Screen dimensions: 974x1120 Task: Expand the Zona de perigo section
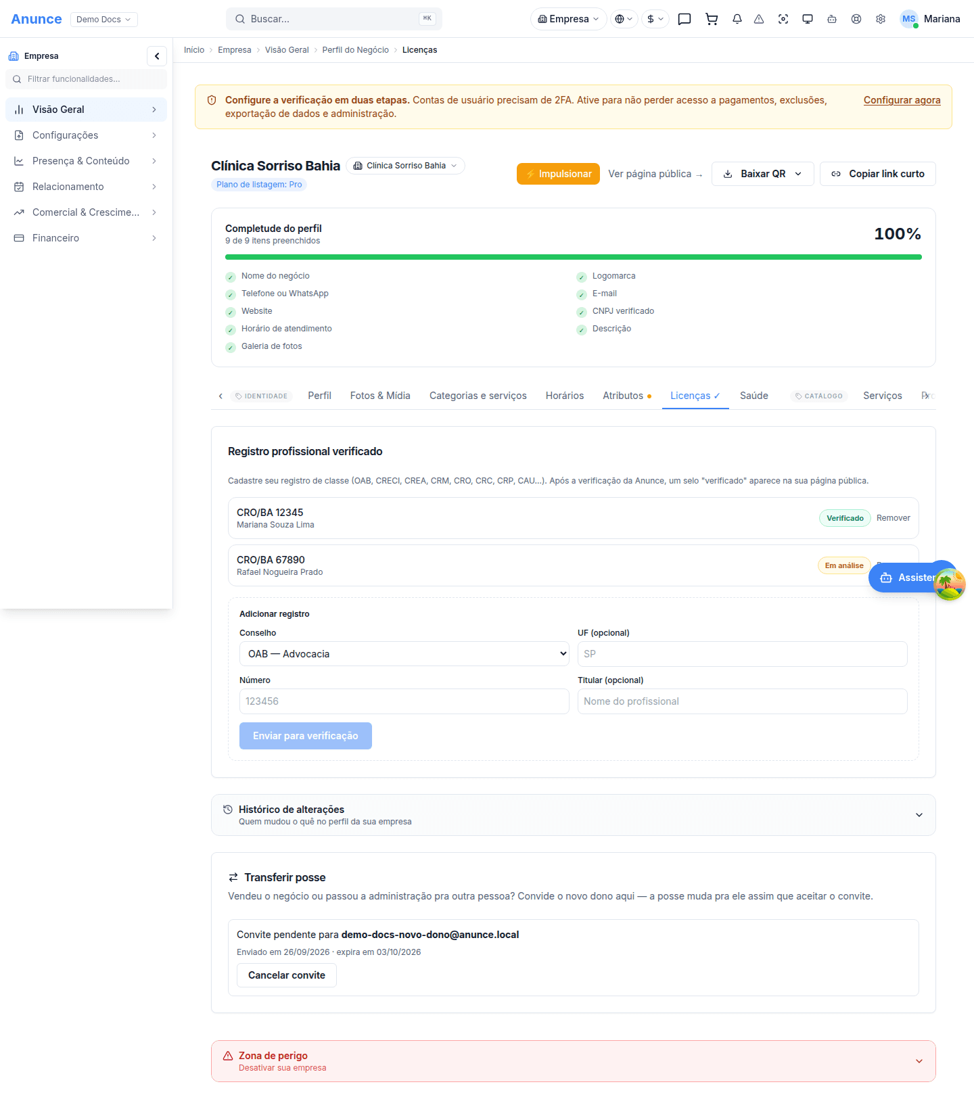pos(574,1061)
